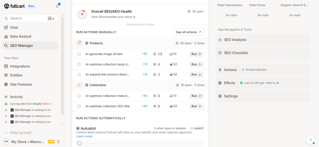Screen dimensions: 319x147
Task: Follow the Autopilot Learn more link
Action: (84, 136)
